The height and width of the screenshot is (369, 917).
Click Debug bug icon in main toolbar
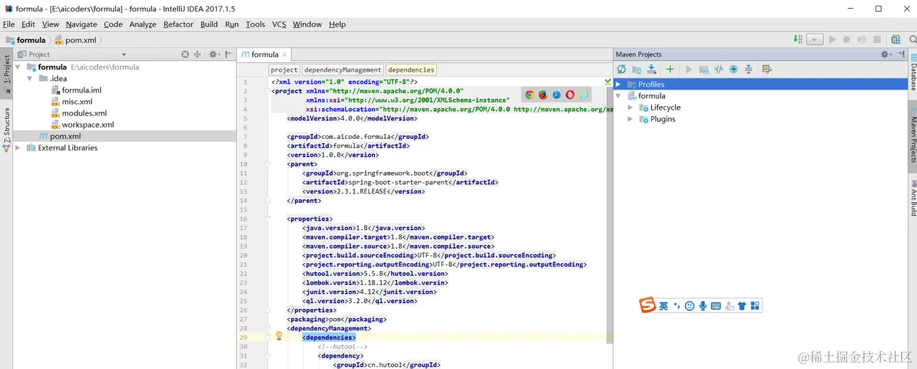(847, 40)
